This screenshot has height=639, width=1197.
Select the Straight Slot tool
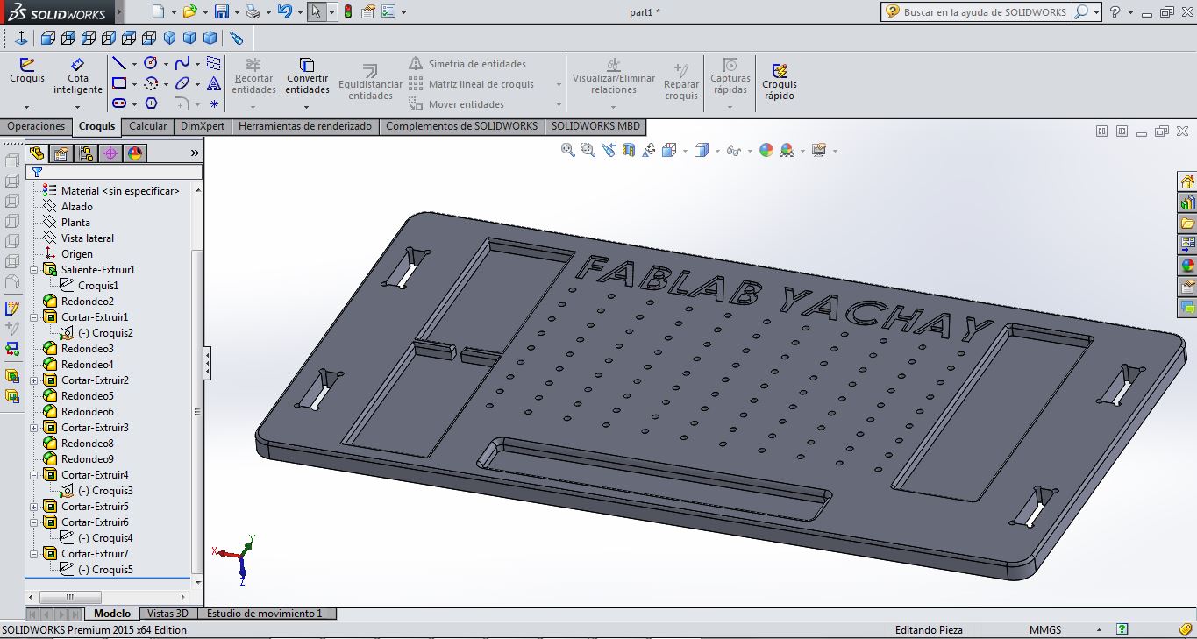[119, 103]
